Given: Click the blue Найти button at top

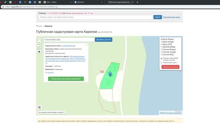Looking at the screenshot, I should [x=157, y=17].
